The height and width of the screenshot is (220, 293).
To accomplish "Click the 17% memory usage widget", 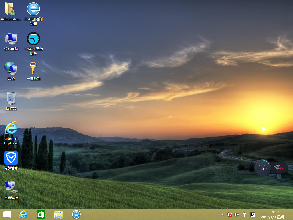I will (x=263, y=167).
